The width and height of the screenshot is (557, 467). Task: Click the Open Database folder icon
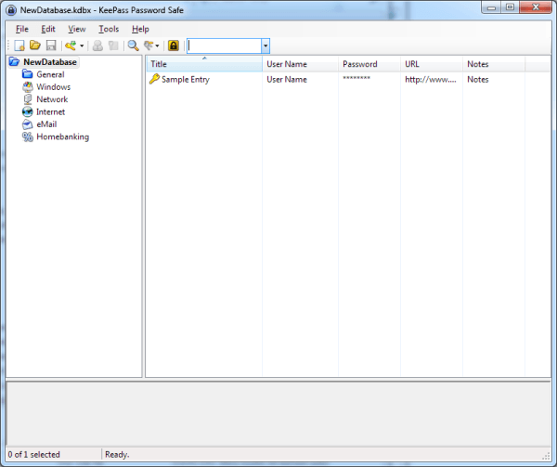tap(35, 45)
